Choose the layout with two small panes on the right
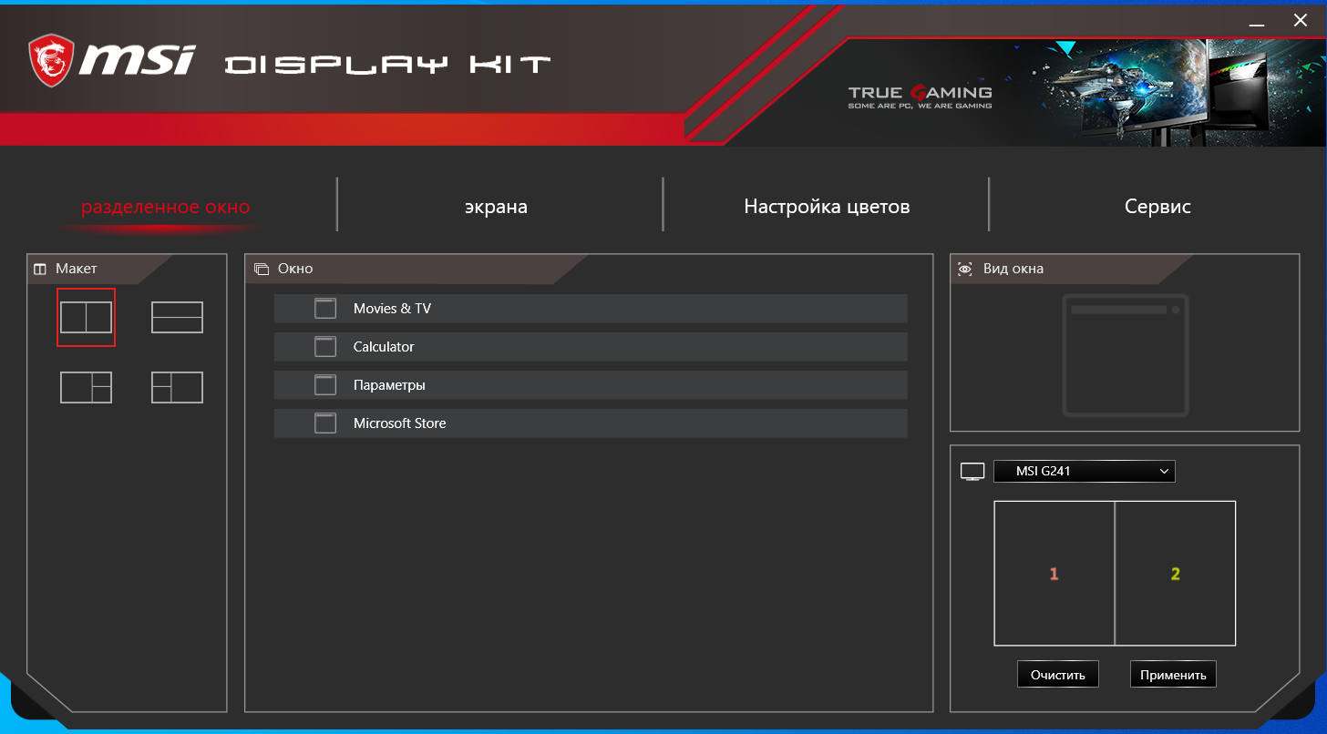The image size is (1327, 734). pyautogui.click(x=86, y=387)
